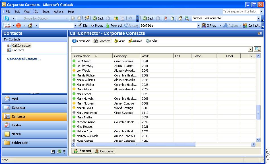
Task: Open the View menu
Action: (27, 12)
